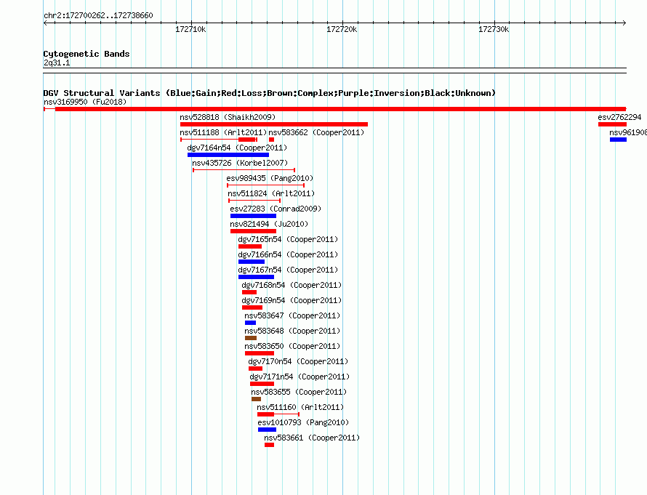
Task: Click the ruler's right end arrow
Action: pyautogui.click(x=624, y=23)
